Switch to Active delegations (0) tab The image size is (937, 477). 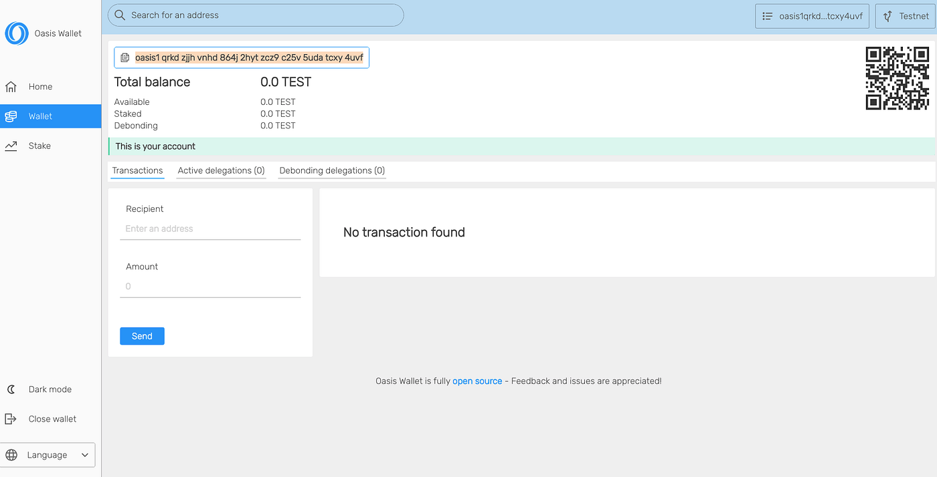coord(221,171)
